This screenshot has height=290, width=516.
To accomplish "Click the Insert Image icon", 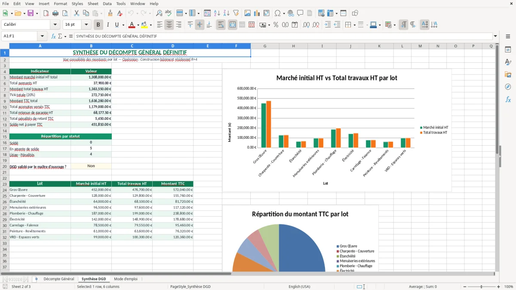I will pyautogui.click(x=248, y=13).
